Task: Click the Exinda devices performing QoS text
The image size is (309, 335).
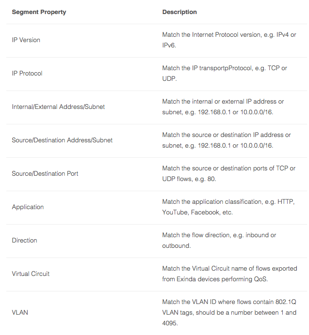Action: (229, 274)
